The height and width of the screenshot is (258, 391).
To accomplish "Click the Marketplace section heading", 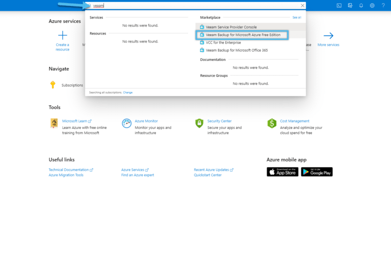I will [x=210, y=17].
